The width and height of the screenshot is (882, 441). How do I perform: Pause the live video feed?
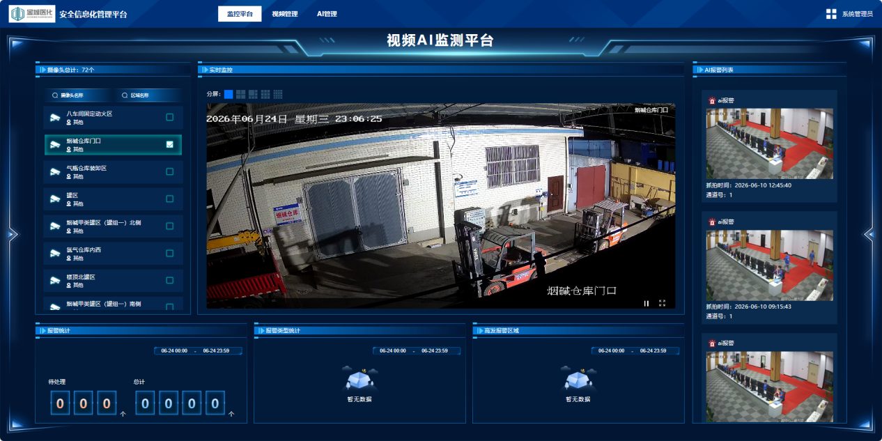pos(647,303)
